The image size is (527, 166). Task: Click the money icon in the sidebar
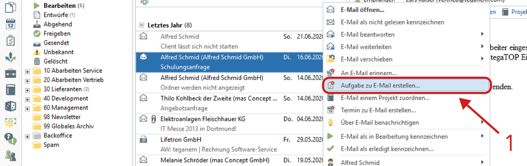[x=10, y=122]
